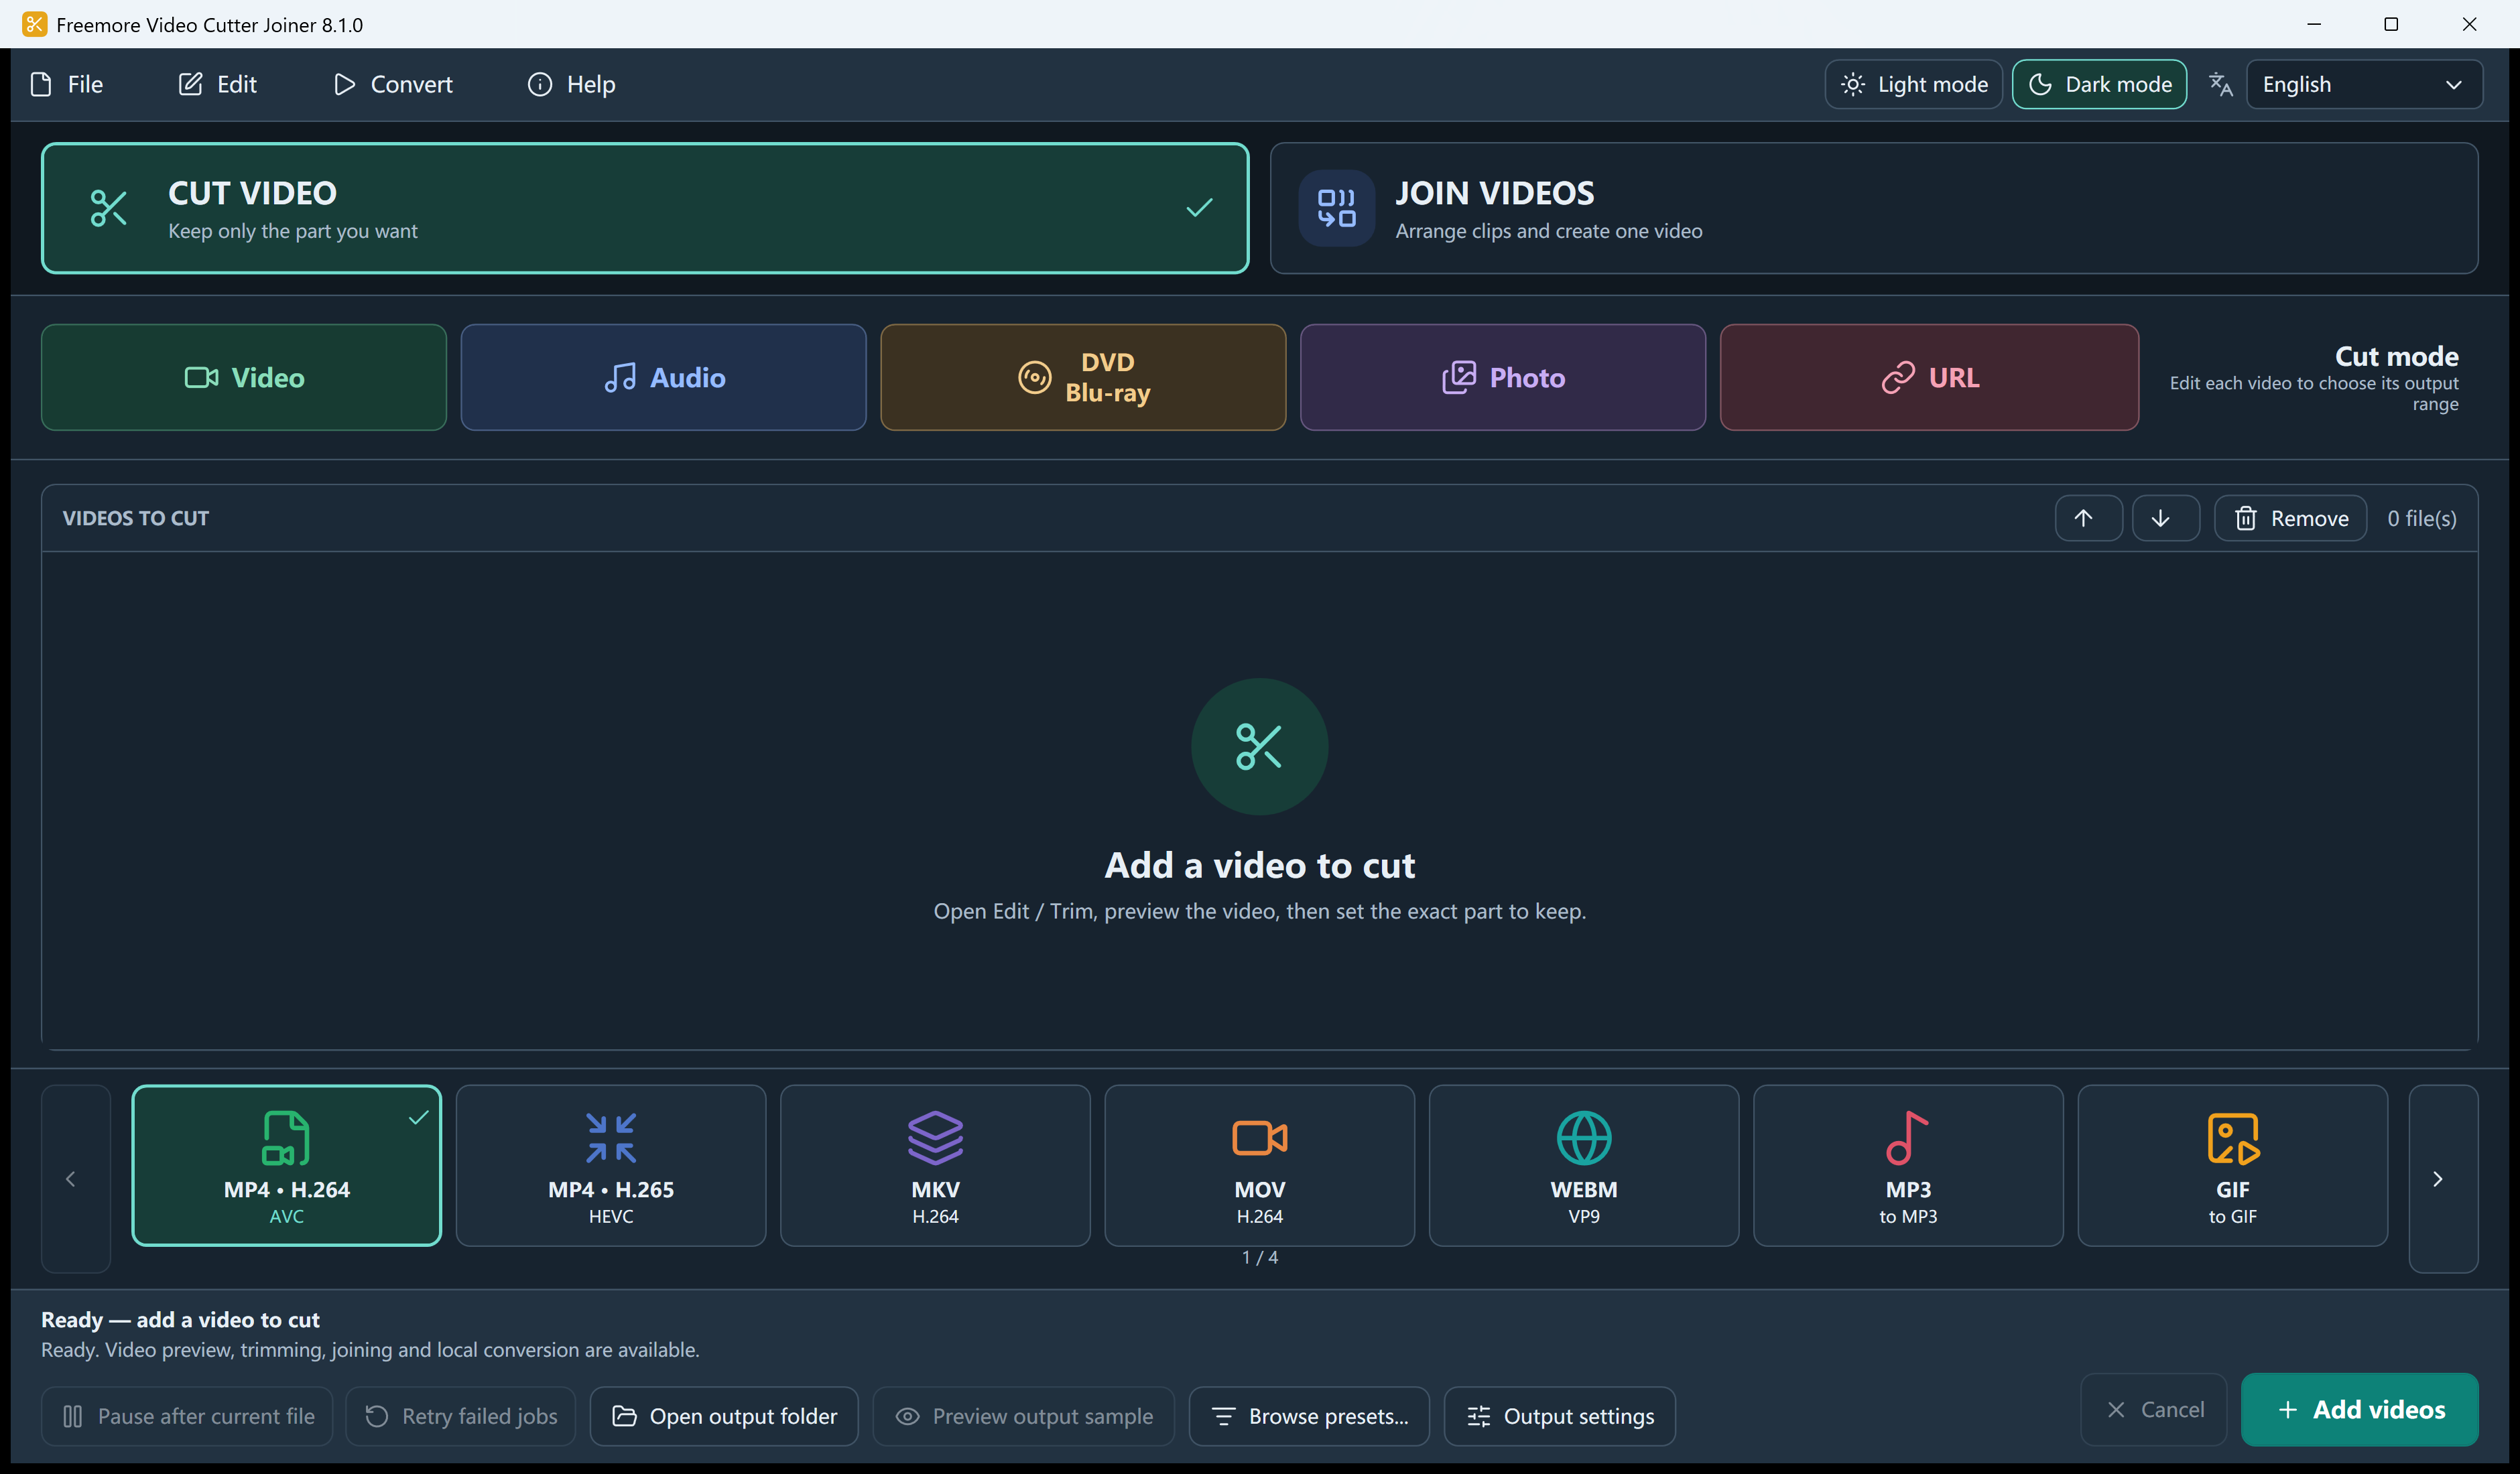Screen dimensions: 2520x1474
Task: Click the translate language icon
Action: 2220,85
